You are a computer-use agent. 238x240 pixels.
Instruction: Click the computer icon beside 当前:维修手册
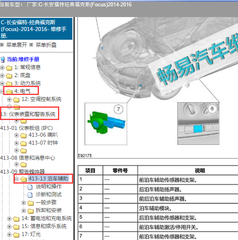pyautogui.click(x=3, y=60)
